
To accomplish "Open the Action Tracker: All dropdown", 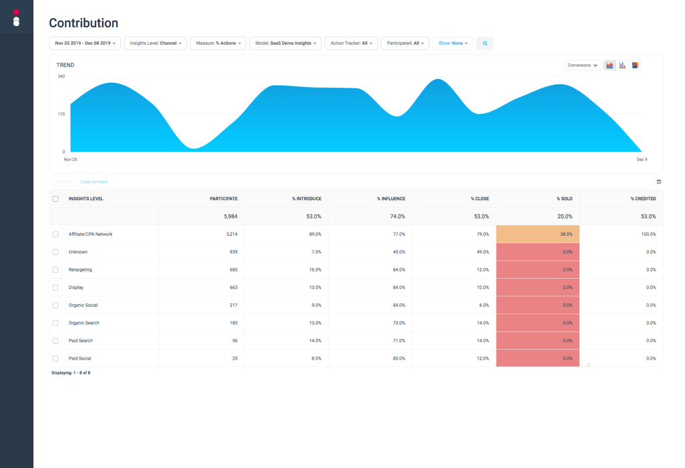I will 351,43.
